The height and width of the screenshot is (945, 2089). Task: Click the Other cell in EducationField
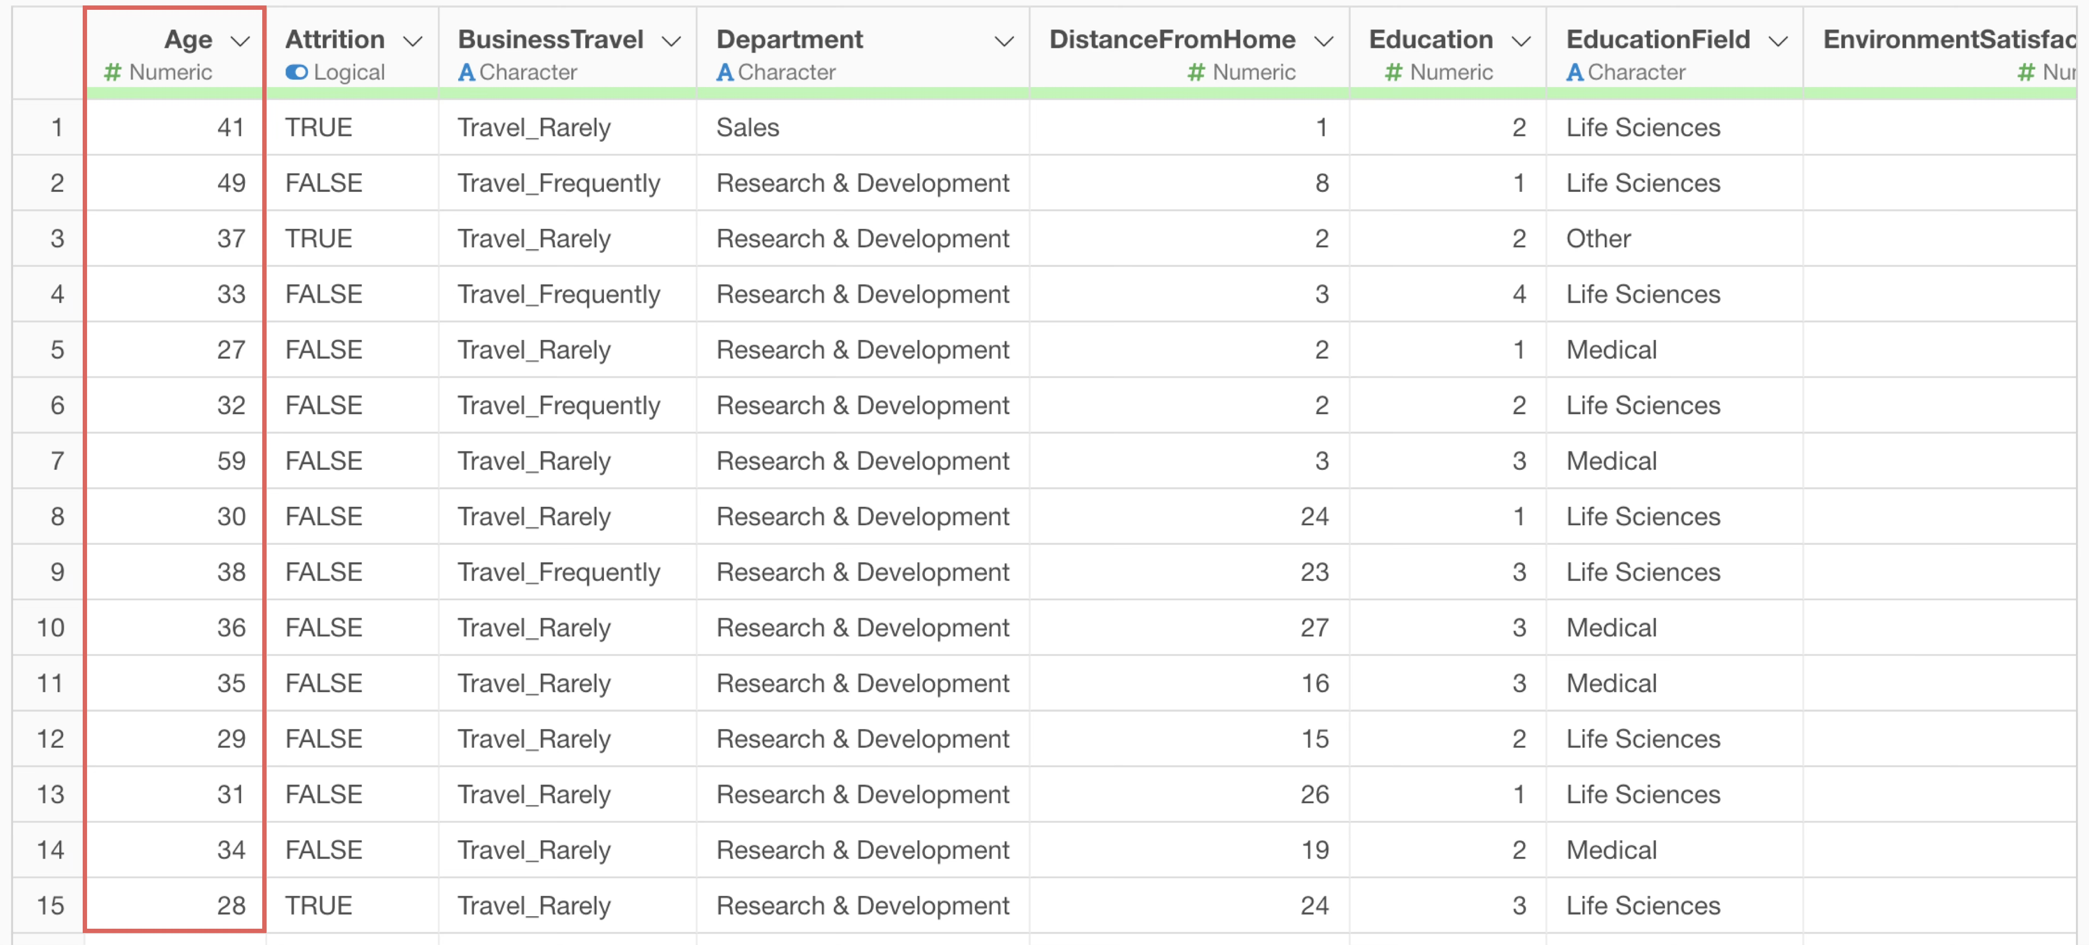tap(1598, 239)
